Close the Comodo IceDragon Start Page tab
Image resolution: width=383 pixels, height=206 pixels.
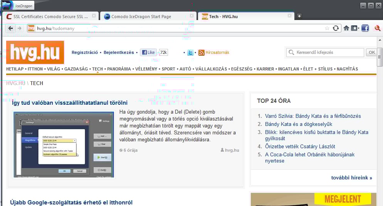click(192, 16)
